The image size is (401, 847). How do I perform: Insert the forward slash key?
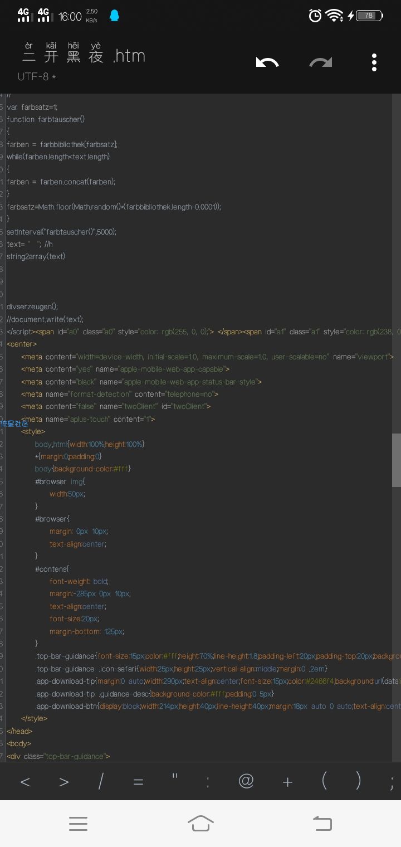coord(101,782)
